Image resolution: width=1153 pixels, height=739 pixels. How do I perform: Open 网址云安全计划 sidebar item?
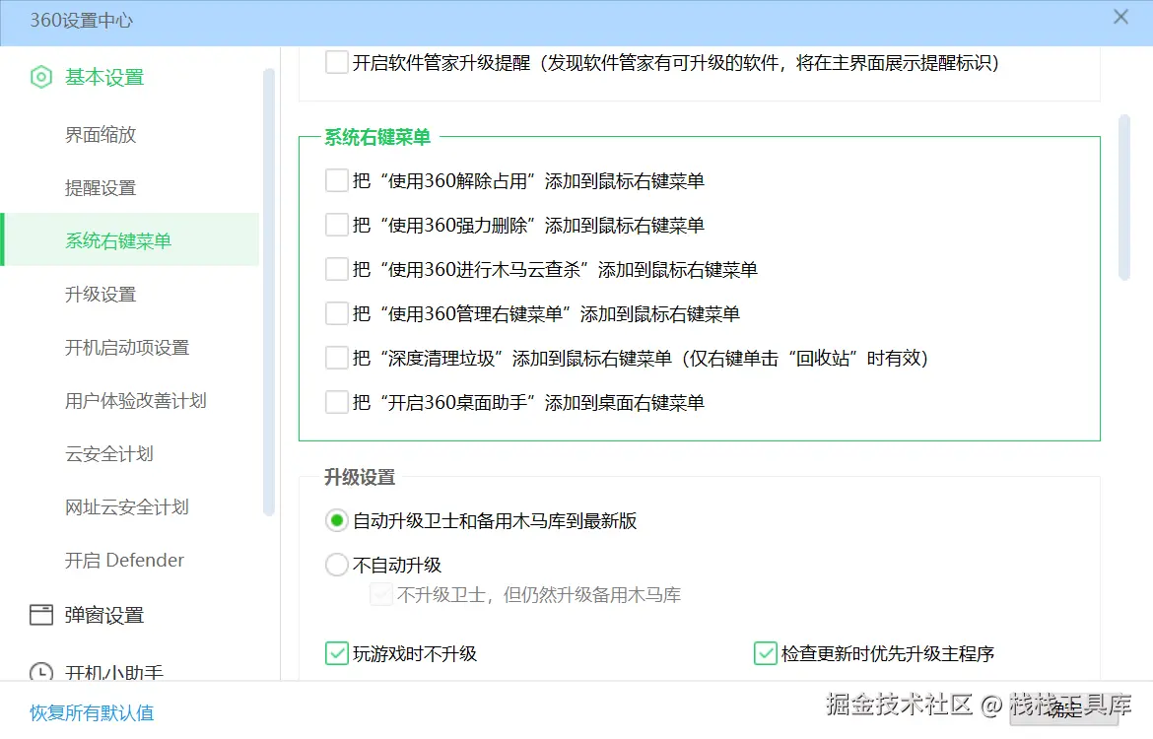click(127, 506)
